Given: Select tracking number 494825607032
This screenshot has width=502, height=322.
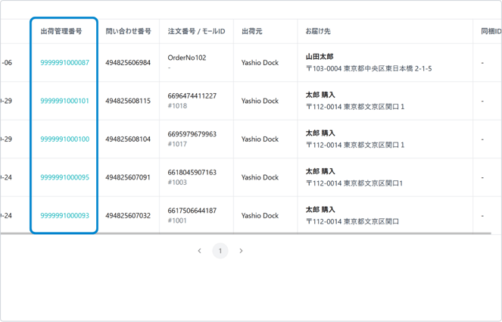Looking at the screenshot, I should tap(128, 216).
